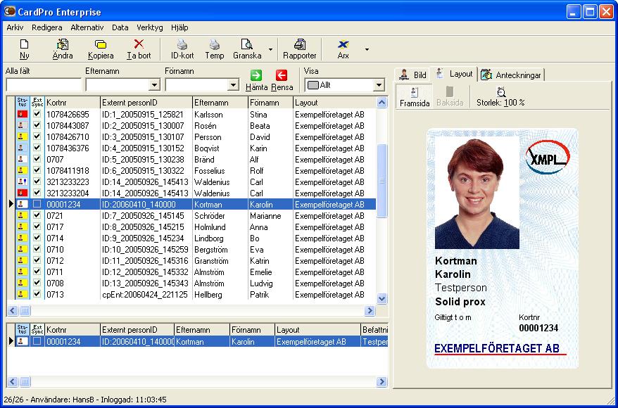This screenshot has width=618, height=408.
Task: Open the Alternativ menu
Action: [x=87, y=27]
